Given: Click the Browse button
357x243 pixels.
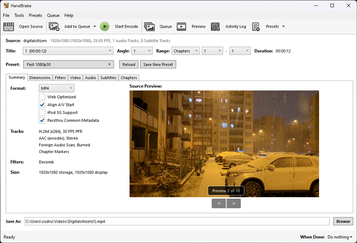Looking at the screenshot, I should click(x=343, y=222).
